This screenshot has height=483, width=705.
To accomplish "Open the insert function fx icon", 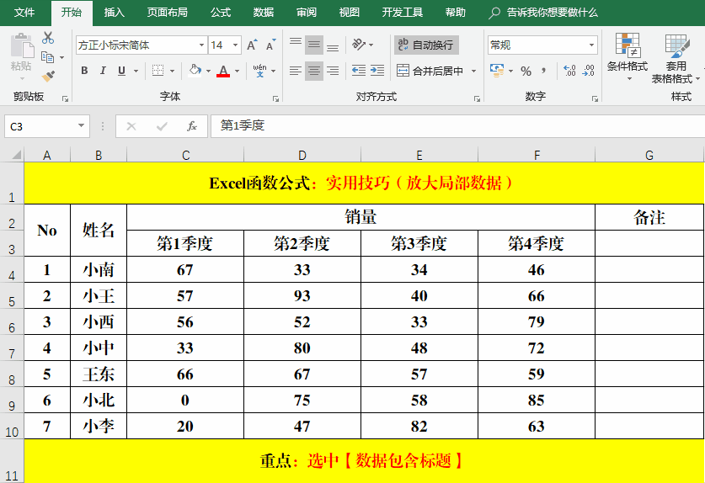I will [192, 126].
